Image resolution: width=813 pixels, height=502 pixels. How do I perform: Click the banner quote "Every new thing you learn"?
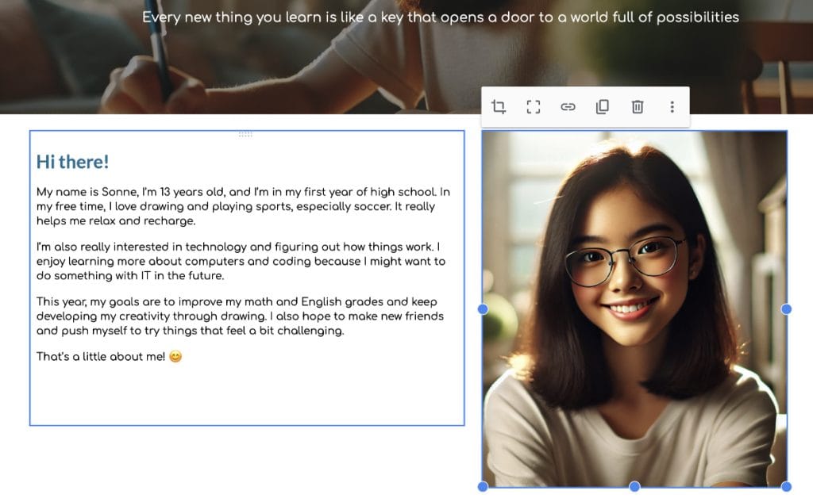(441, 17)
